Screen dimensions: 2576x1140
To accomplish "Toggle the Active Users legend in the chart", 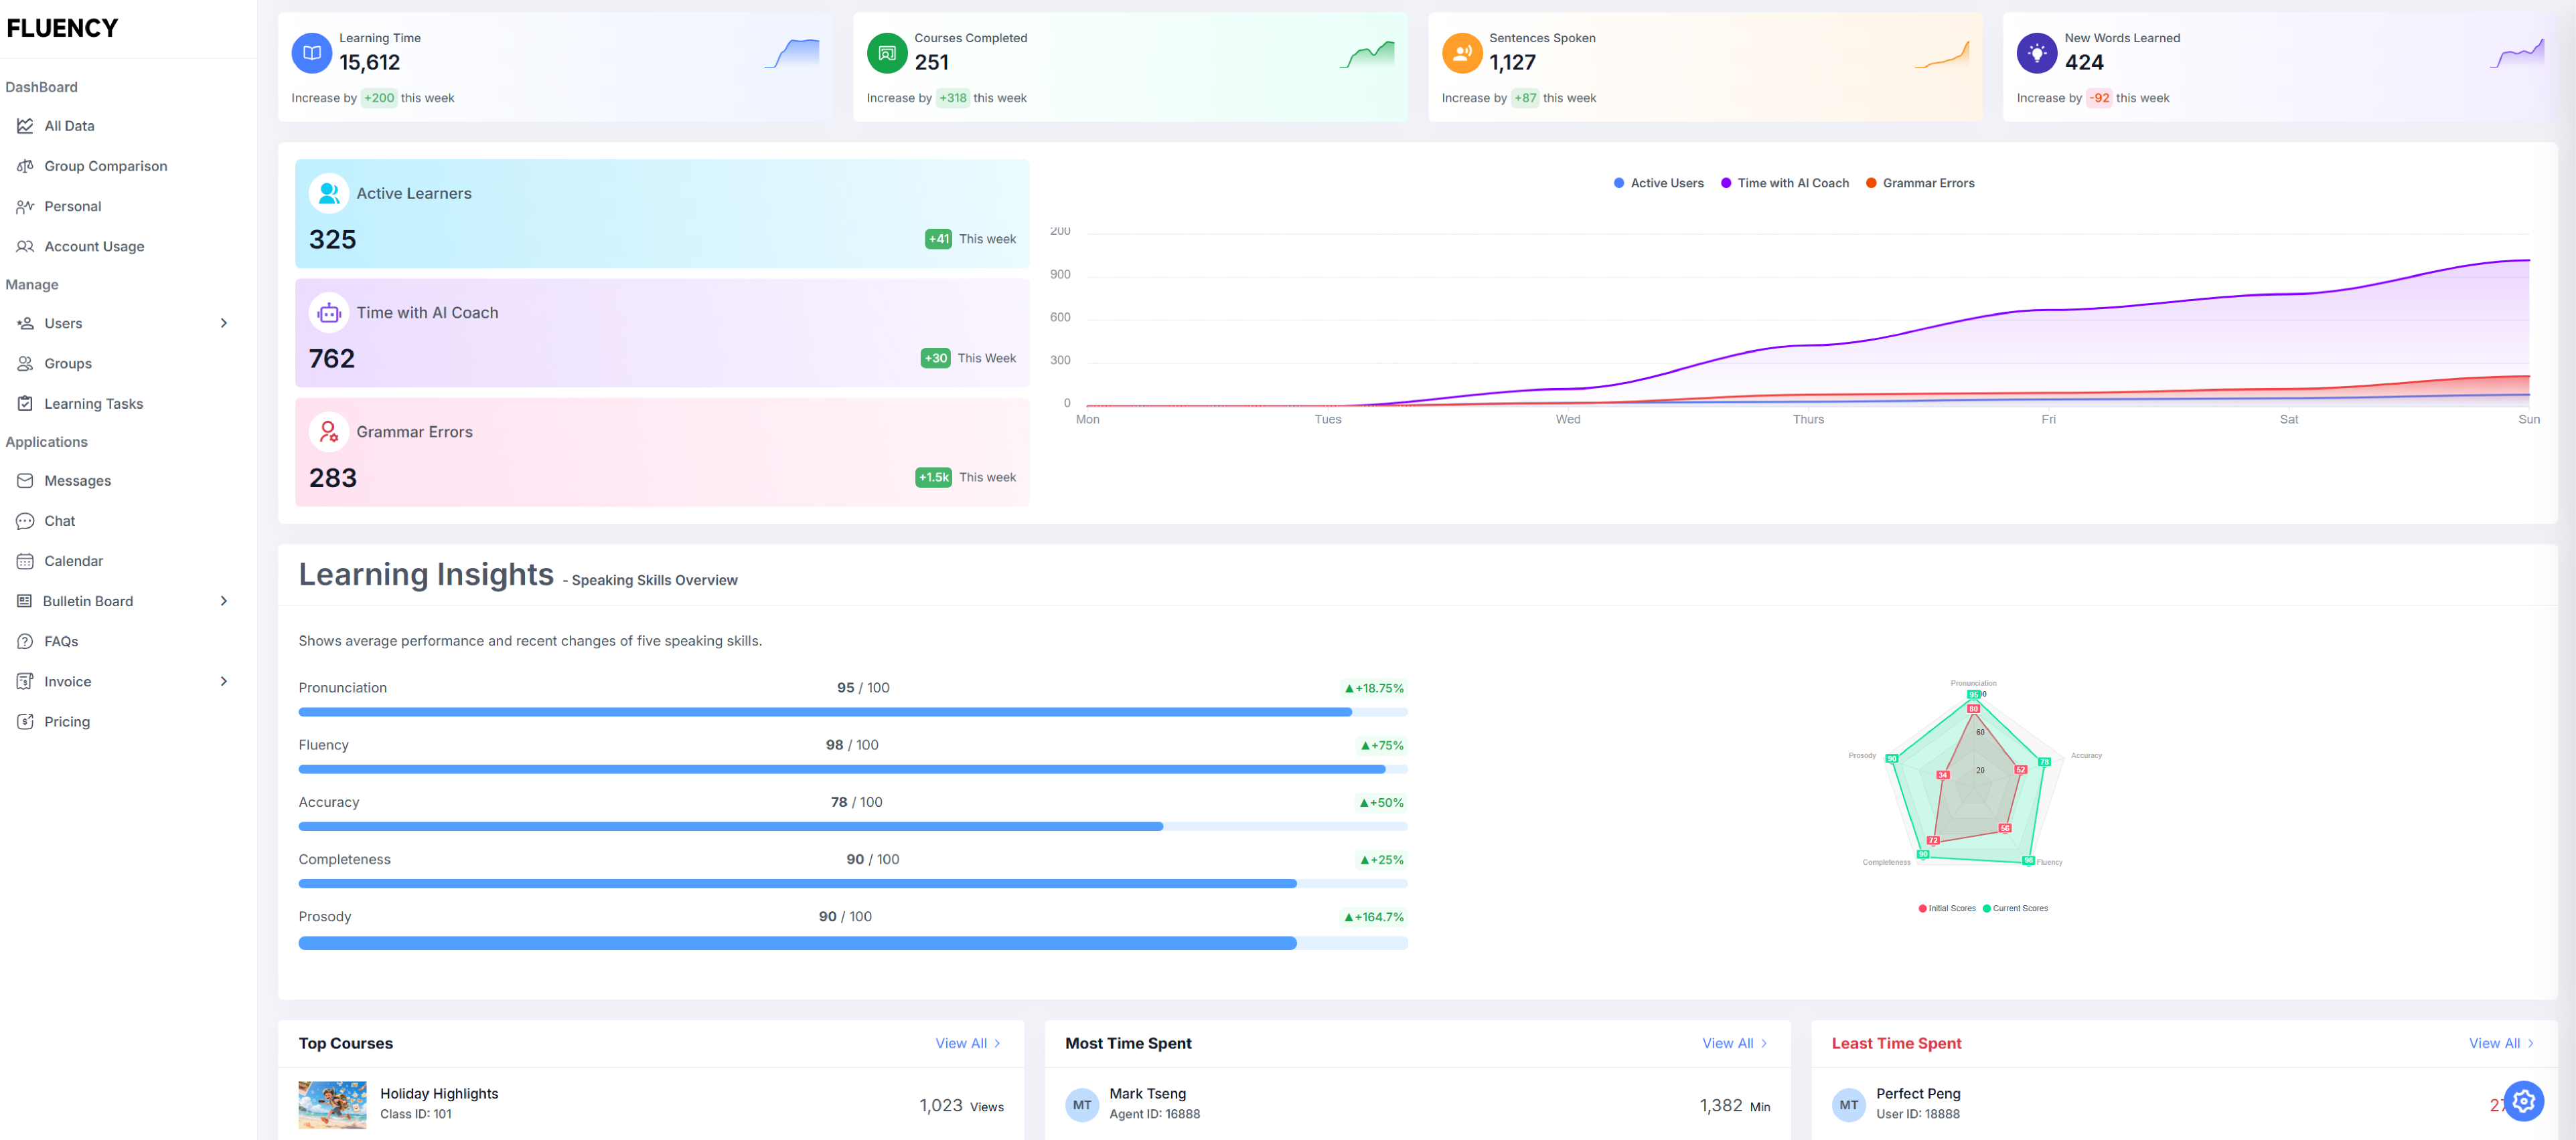I will 1657,183.
